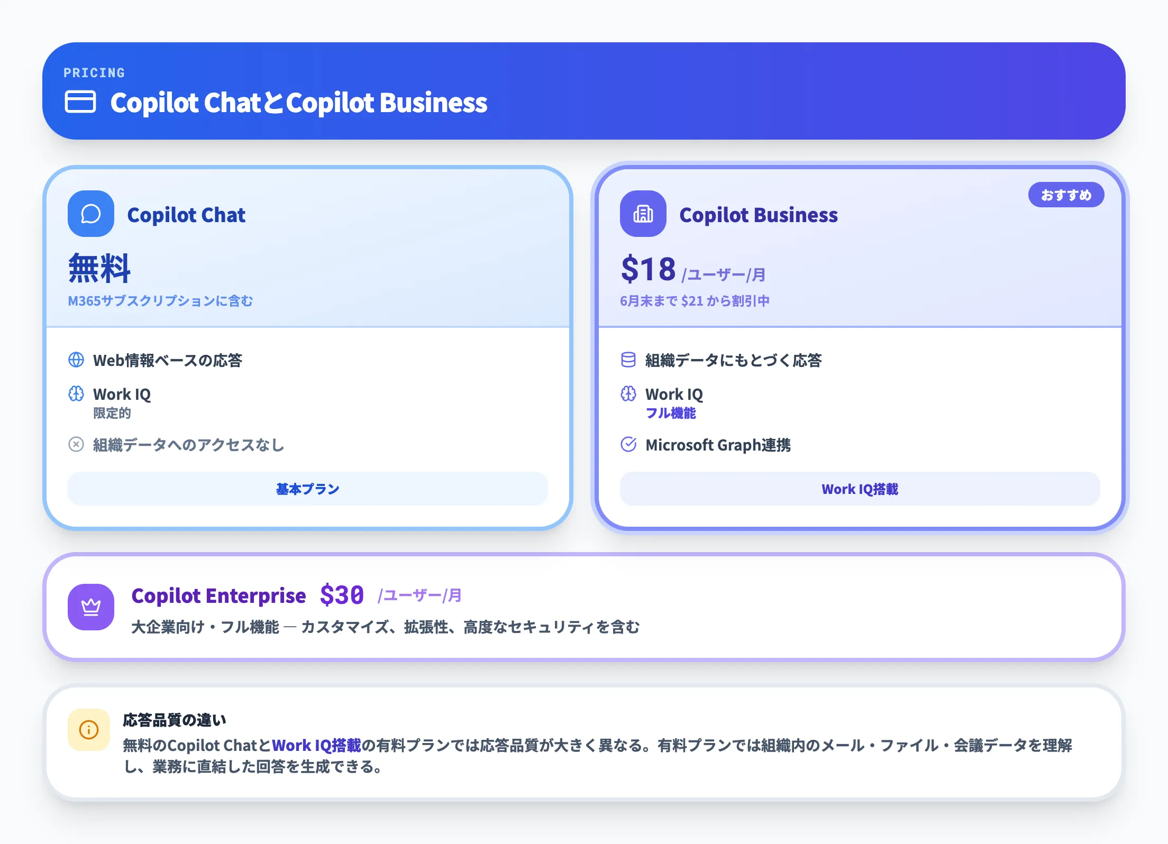Click the 6月末まで $21 から割引中 text

694,300
